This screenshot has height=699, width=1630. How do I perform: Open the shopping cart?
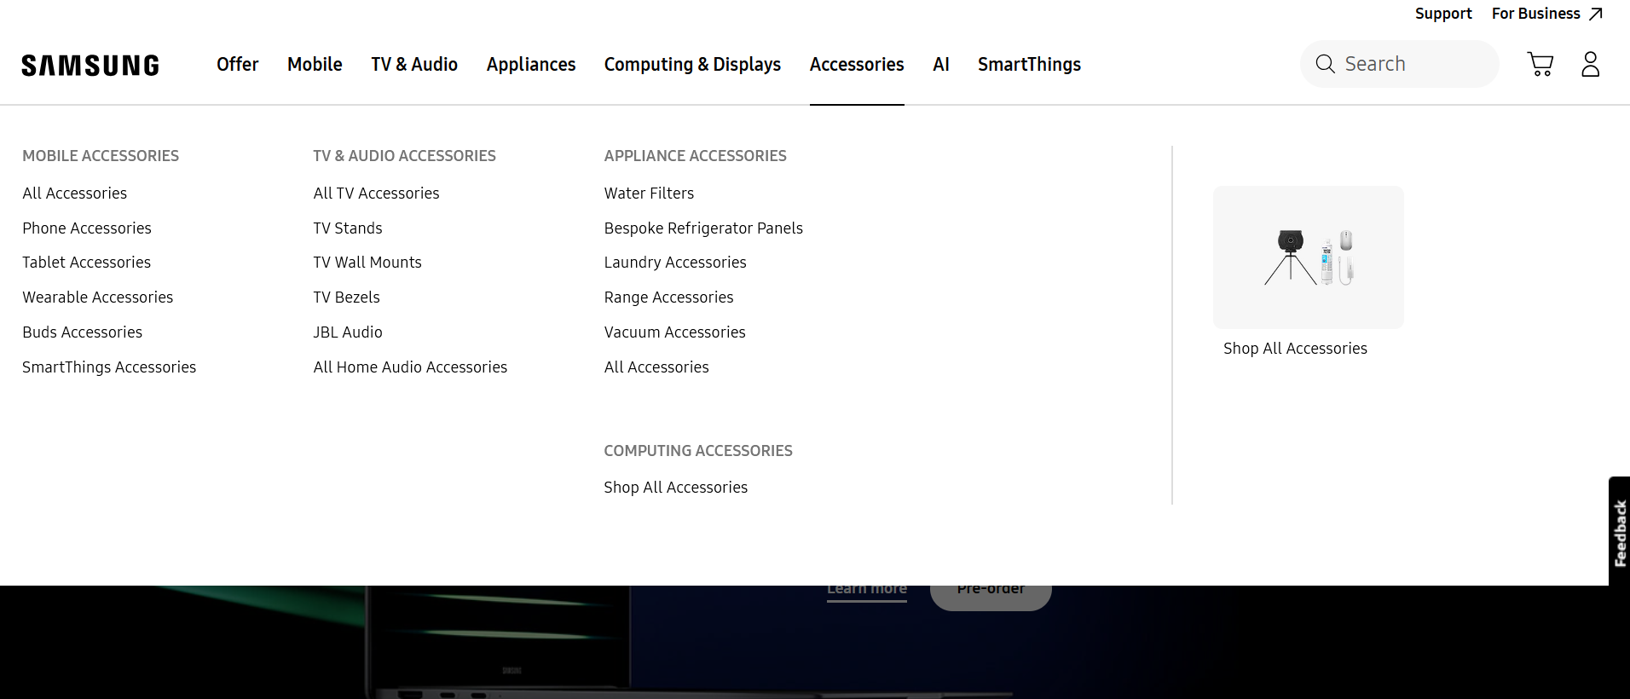[x=1540, y=64]
